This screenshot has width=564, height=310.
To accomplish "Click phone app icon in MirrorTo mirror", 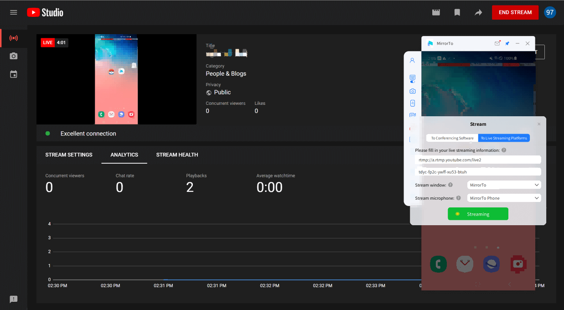I will (x=438, y=264).
